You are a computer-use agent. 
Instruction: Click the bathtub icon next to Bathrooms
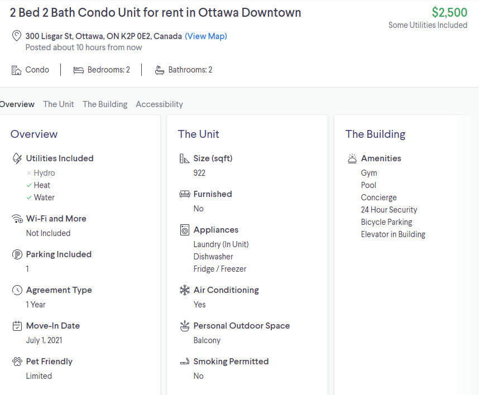(160, 70)
